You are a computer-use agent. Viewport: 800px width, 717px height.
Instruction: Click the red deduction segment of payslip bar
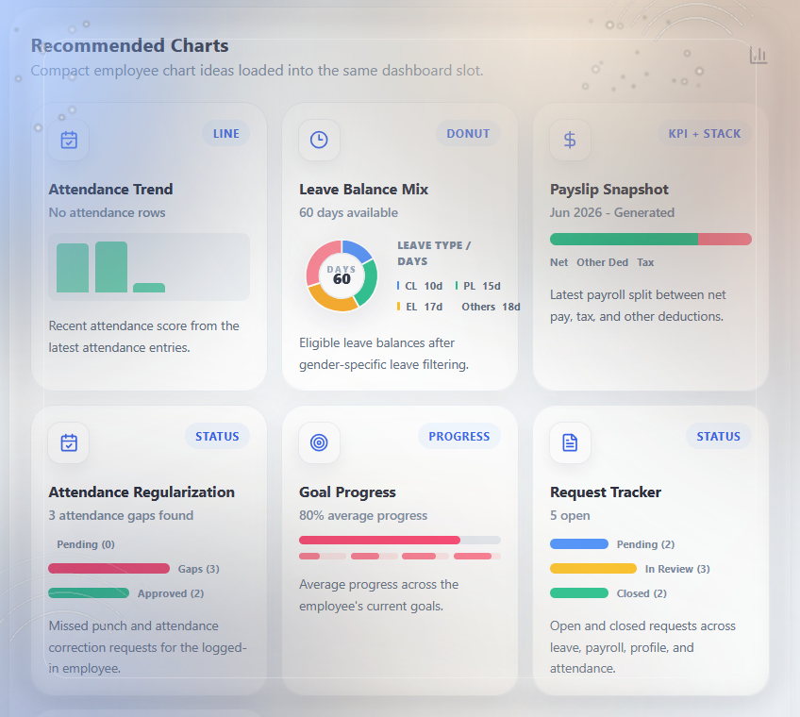[725, 239]
